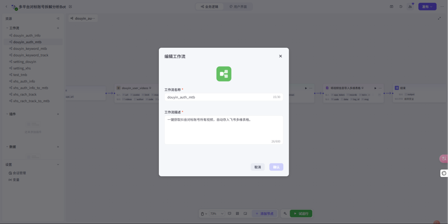Screen dimensions: 448x224
Task: Select the douyin_user_videos node
Action: coord(137,93)
